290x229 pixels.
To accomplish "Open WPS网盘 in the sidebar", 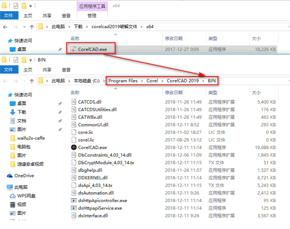I will [x=22, y=196].
